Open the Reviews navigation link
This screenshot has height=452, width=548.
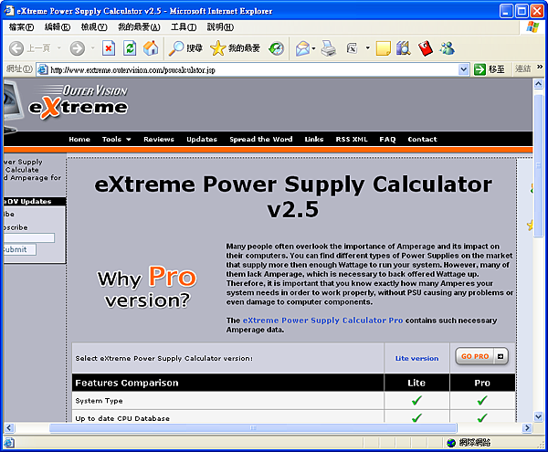coord(159,140)
